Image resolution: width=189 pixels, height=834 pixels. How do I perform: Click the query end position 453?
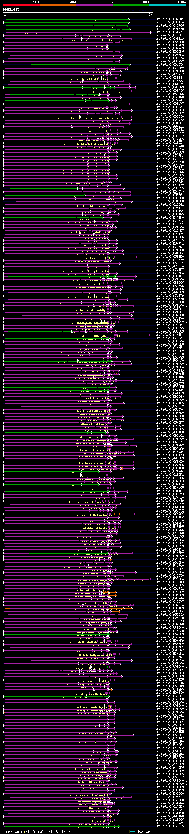(x=149, y=14)
